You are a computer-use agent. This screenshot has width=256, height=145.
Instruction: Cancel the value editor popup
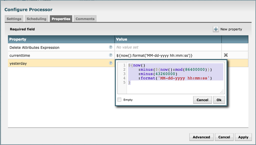tap(202, 100)
